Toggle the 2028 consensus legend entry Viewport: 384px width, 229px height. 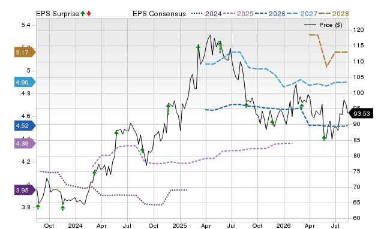(334, 14)
